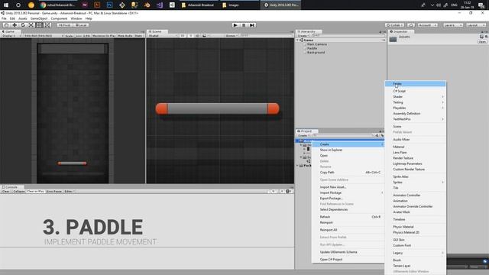Choose Material from the Create submenu
Viewport: 489px width, 275px height.
pyautogui.click(x=416, y=147)
